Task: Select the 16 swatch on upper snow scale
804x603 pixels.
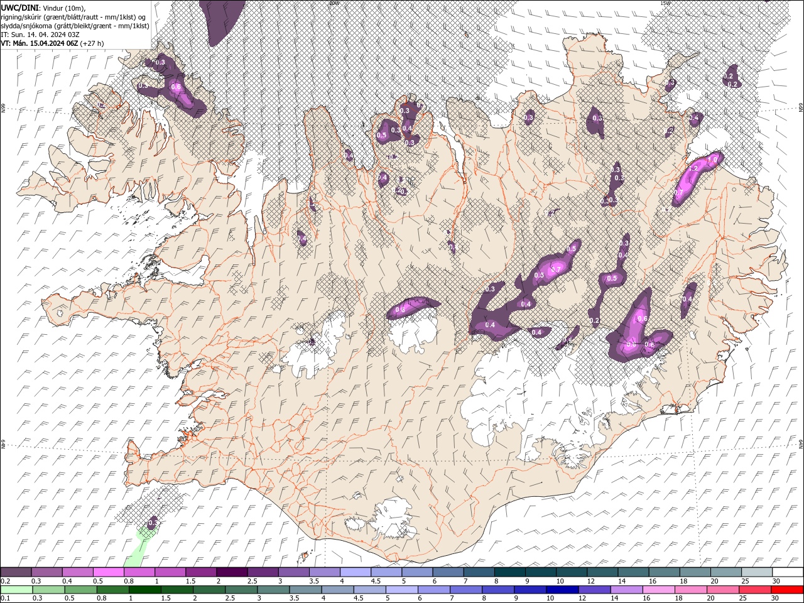Action: click(664, 572)
